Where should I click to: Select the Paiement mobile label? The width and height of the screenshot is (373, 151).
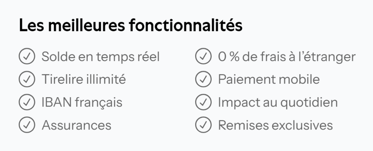coord(269,80)
